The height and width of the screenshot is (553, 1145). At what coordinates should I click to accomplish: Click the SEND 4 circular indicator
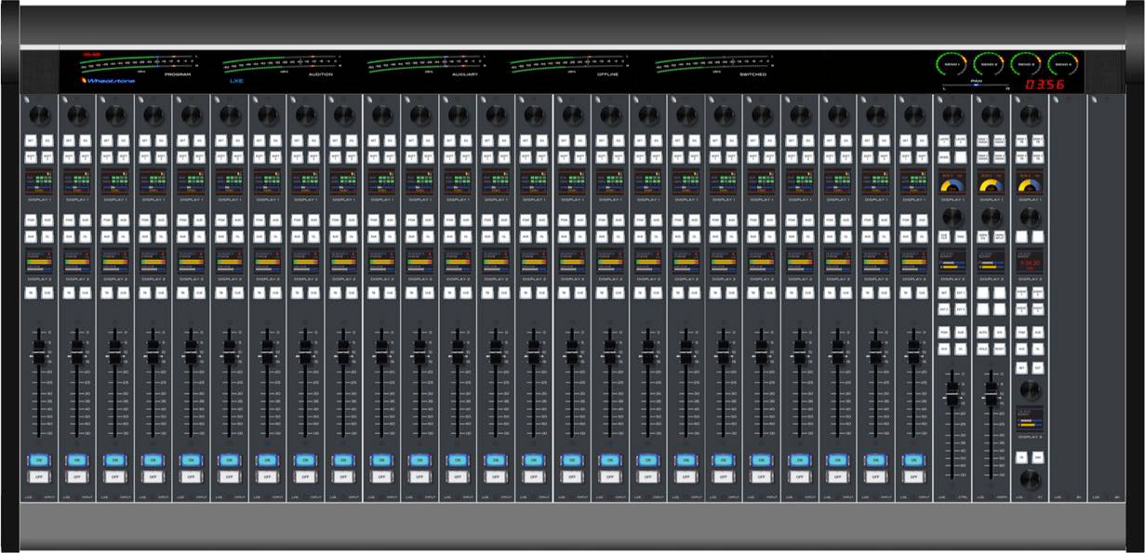click(1063, 64)
